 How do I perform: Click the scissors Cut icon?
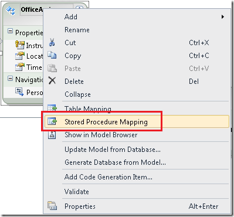52,42
